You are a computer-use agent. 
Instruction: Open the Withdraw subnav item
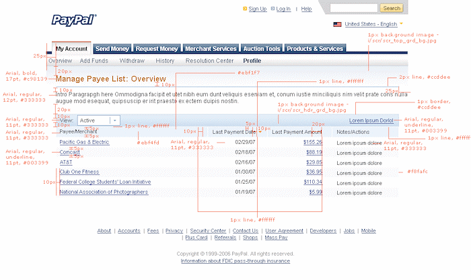coord(132,61)
